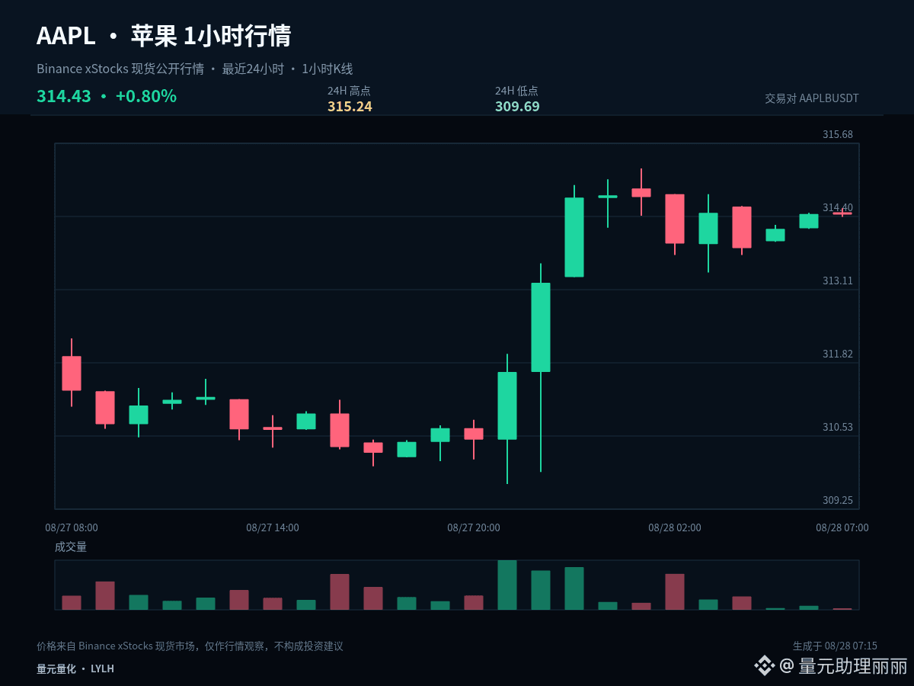Click the subtitle 'Binance xStocks 现货公开行情'
Screen dimensions: 914x686
[120, 69]
